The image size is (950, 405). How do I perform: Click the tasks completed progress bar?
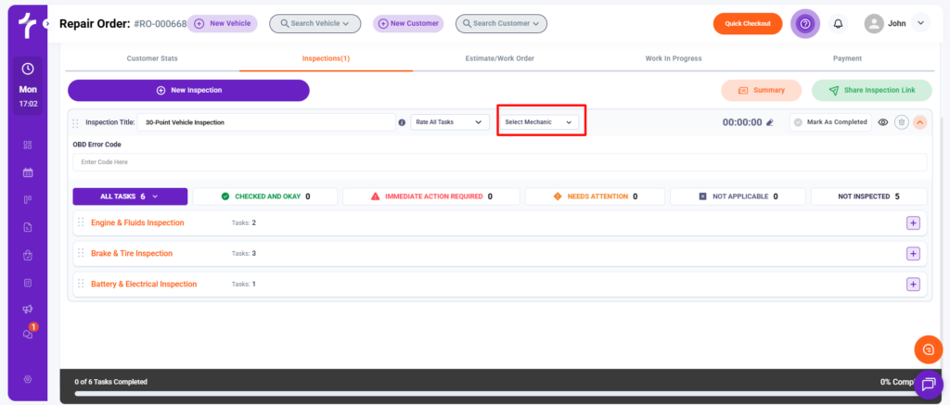[500, 393]
